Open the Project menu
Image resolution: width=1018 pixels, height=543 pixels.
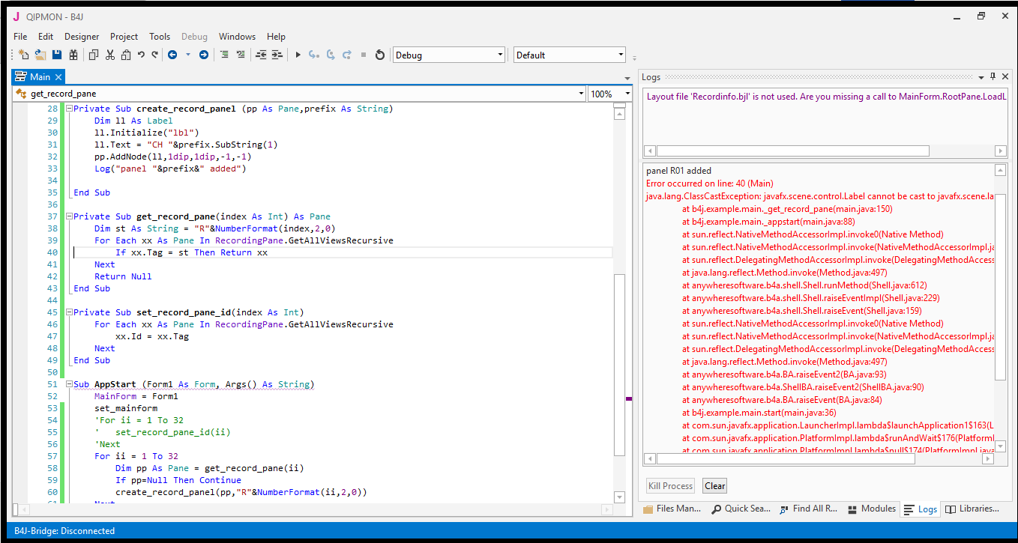[x=124, y=36]
